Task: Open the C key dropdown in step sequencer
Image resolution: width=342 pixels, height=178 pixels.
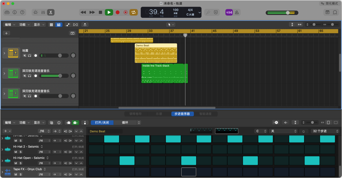Action: coord(261,131)
